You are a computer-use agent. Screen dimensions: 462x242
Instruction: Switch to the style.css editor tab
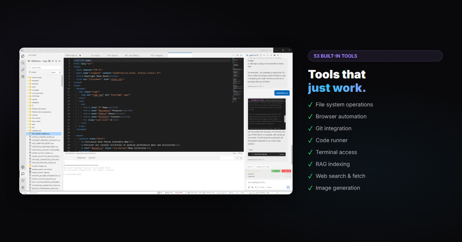click(112, 55)
